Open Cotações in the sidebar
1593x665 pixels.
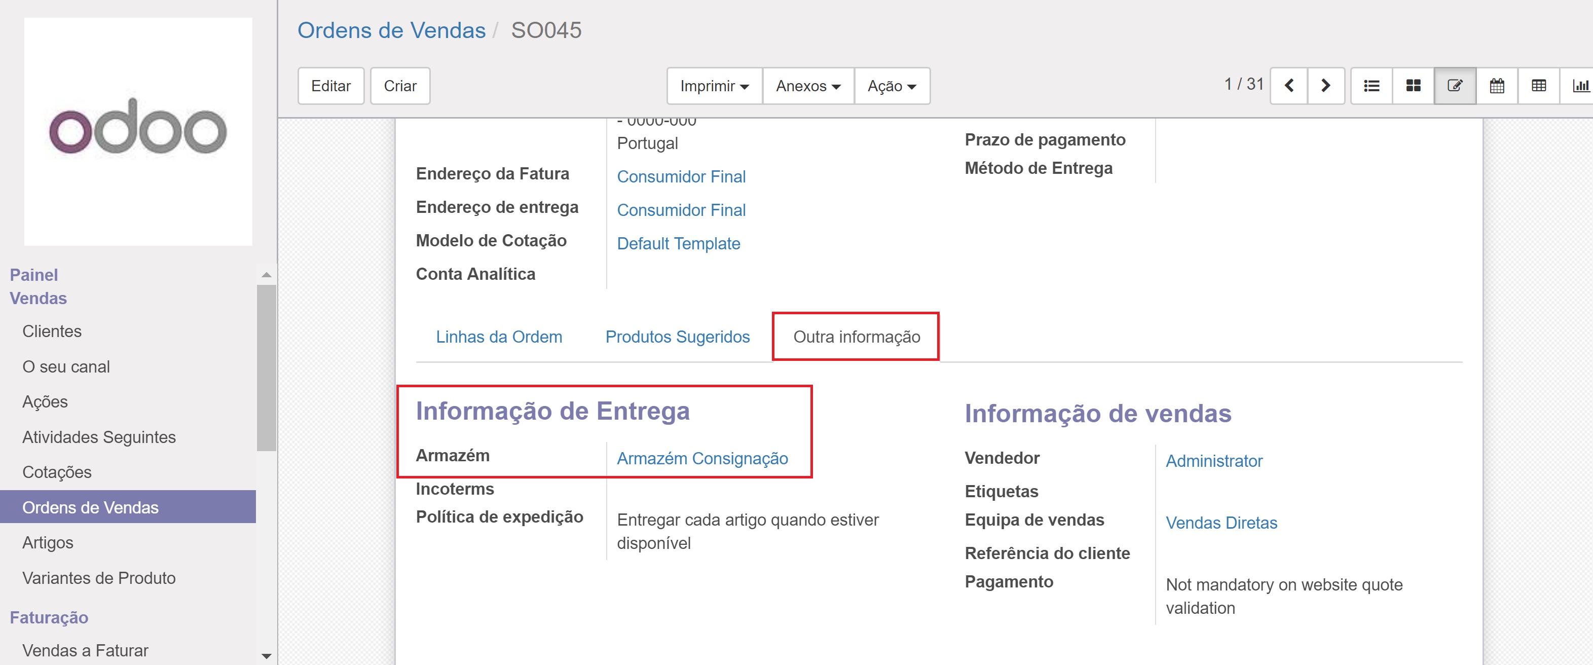[57, 472]
